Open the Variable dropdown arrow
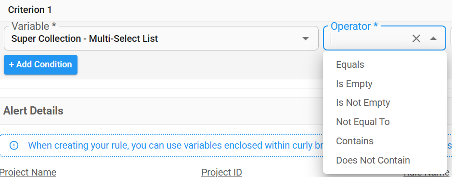 coord(306,38)
